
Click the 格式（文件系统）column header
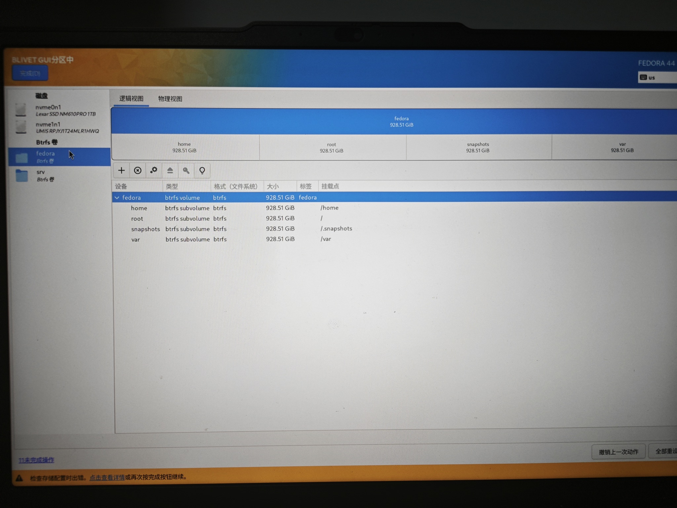(x=237, y=186)
